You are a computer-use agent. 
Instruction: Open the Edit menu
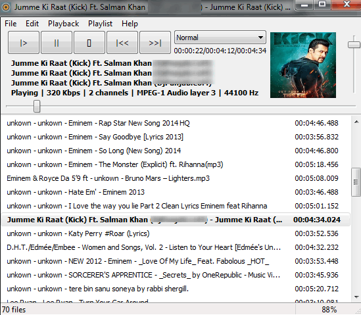(32, 24)
